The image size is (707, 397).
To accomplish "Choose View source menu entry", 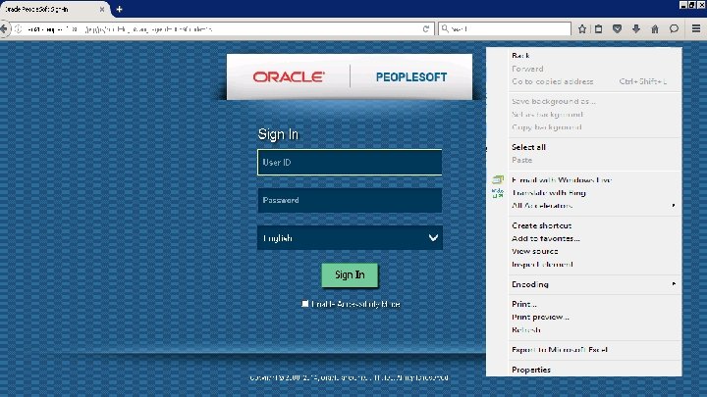I will [x=535, y=251].
